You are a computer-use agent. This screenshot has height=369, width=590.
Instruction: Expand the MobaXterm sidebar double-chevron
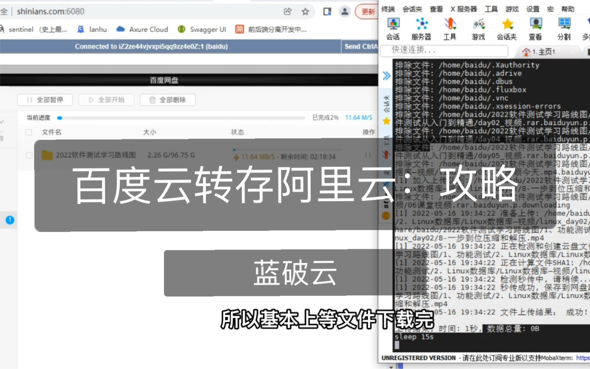coord(386,76)
